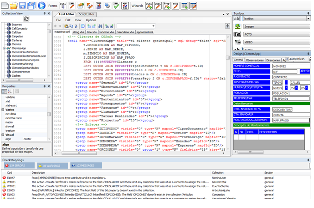This screenshot has height=208, width=314.
Task: Launch the edit COLL wizard with pencil
Action: pos(157,6)
